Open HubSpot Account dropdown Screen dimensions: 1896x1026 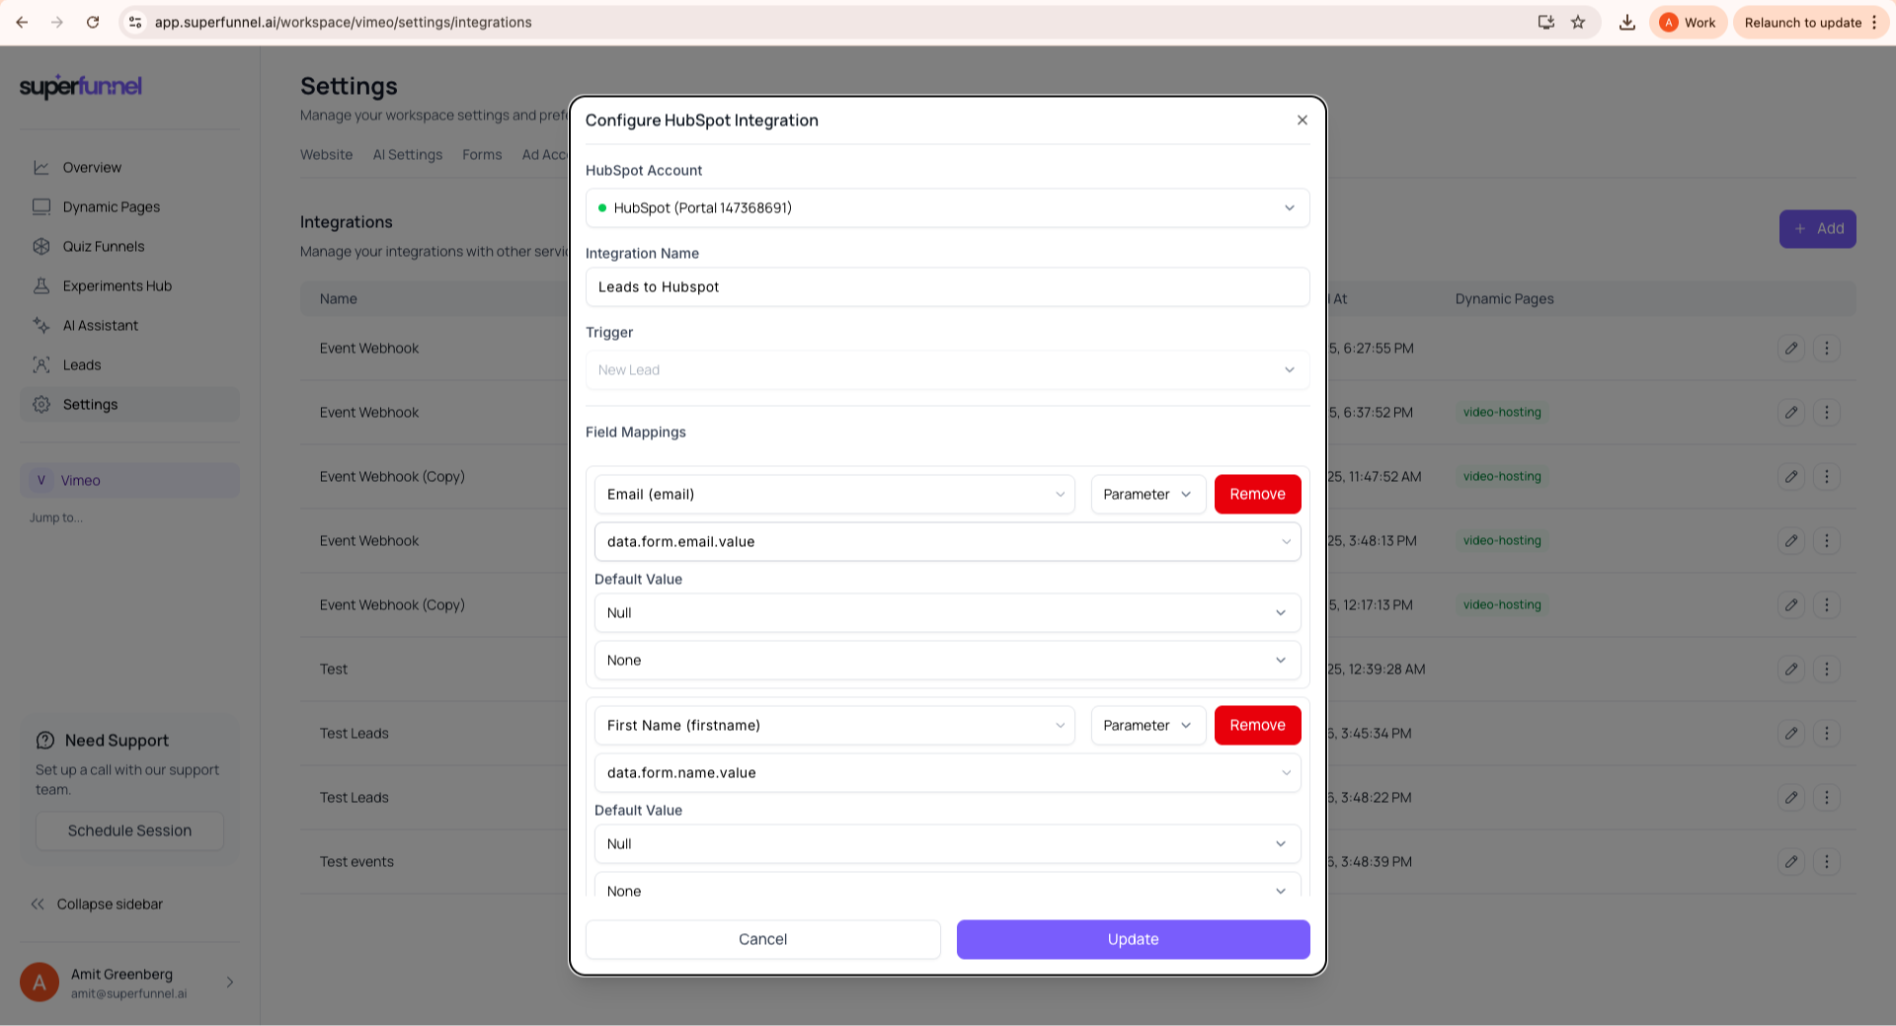947,208
